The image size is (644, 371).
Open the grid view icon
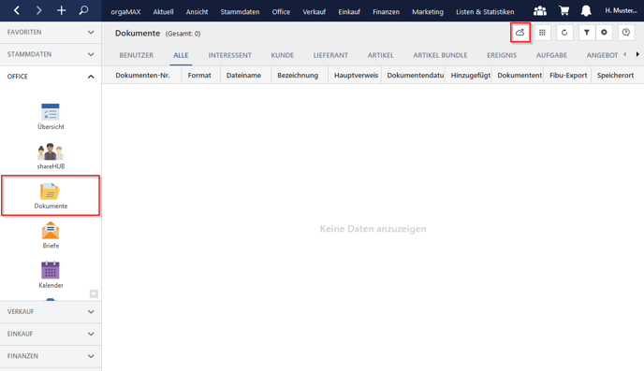(x=542, y=33)
